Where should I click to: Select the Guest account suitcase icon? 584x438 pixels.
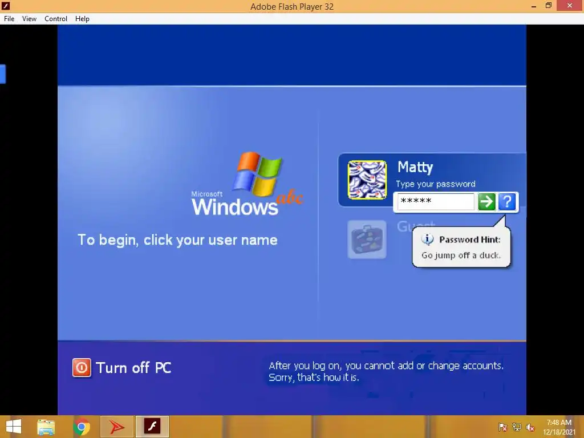(367, 239)
